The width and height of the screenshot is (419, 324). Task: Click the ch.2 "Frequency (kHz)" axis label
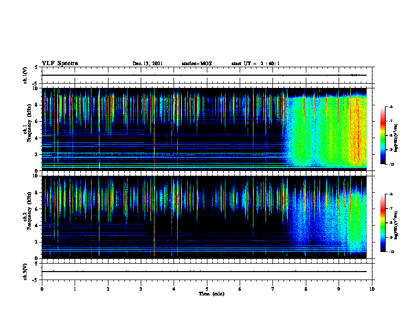point(29,211)
